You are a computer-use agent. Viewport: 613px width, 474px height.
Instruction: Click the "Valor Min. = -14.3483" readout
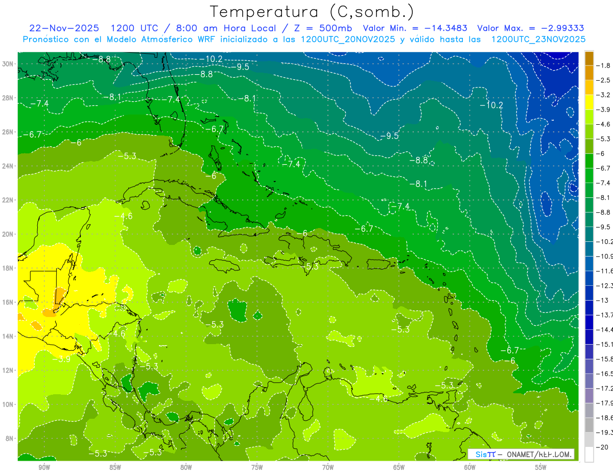[415, 28]
